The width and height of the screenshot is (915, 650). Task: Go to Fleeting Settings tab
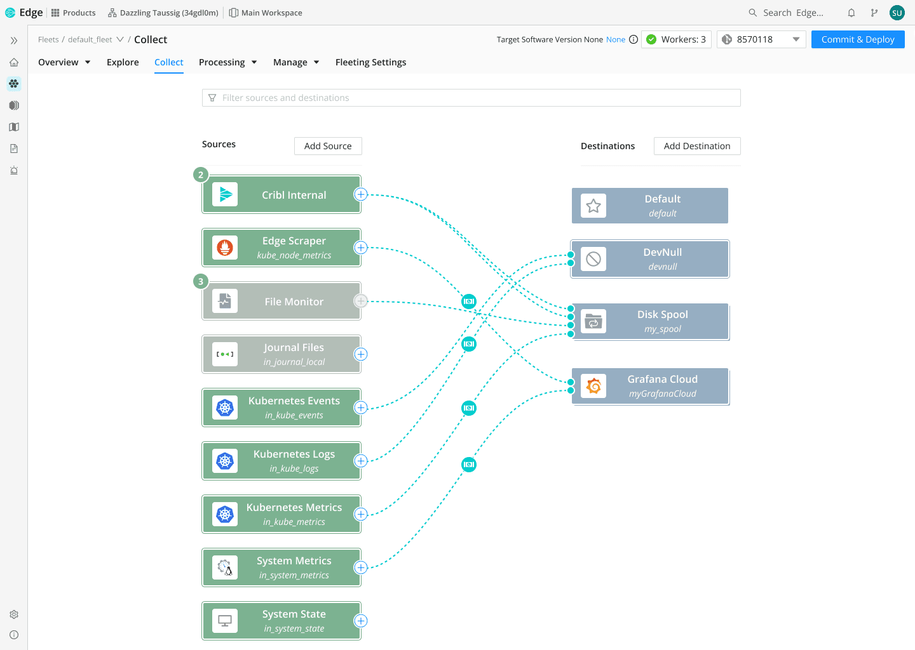pos(370,62)
